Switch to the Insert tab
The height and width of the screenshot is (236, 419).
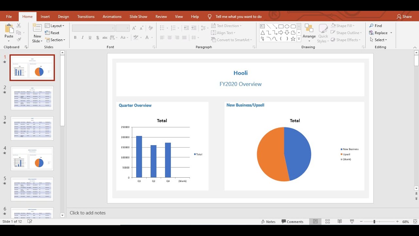pyautogui.click(x=45, y=17)
